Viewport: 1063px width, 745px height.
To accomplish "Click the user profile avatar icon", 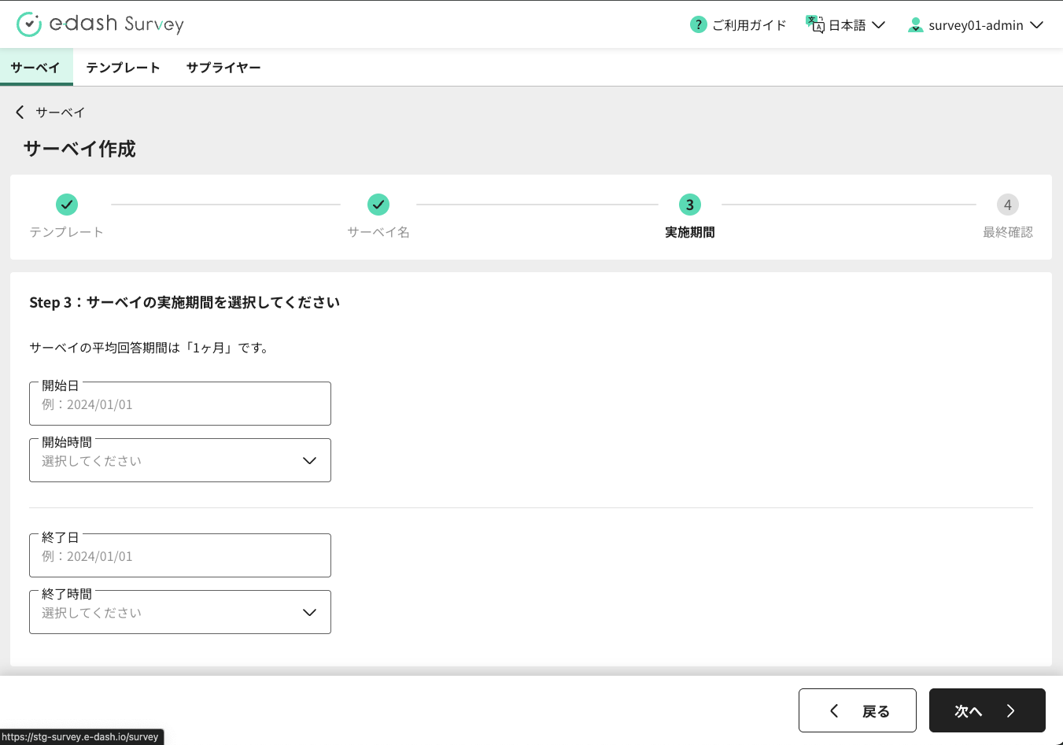I will point(915,25).
